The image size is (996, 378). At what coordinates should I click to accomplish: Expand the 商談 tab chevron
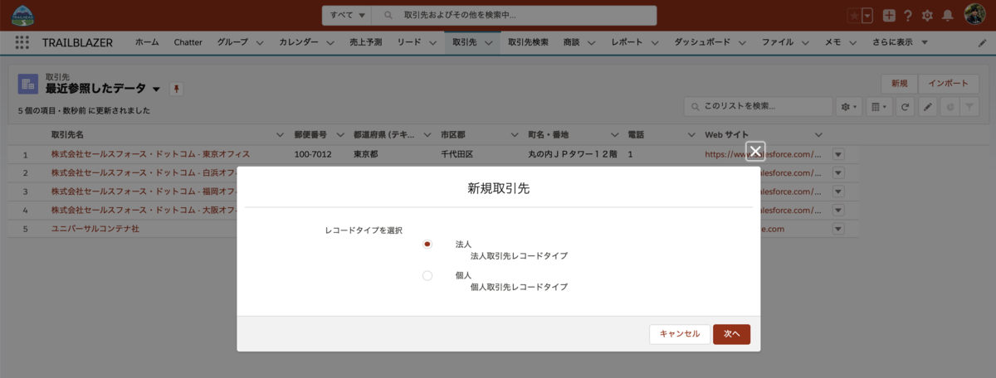[x=594, y=42]
